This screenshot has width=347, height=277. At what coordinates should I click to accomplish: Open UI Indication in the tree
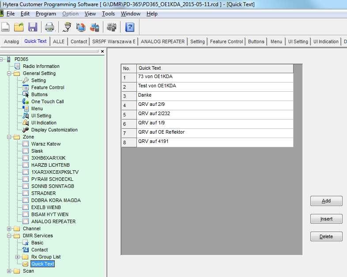tap(44, 123)
